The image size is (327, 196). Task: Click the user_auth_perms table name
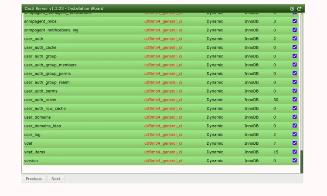(41, 91)
